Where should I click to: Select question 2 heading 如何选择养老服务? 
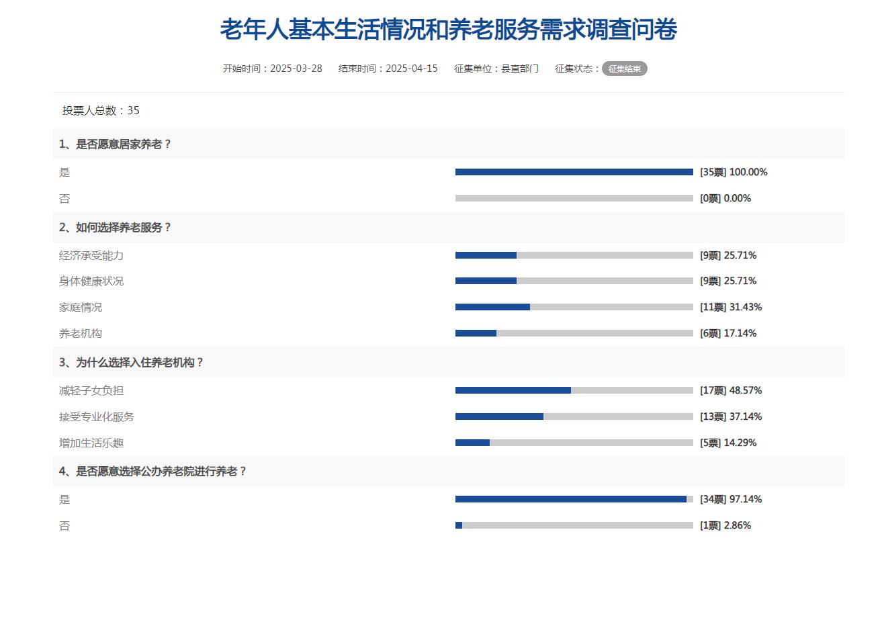[115, 227]
